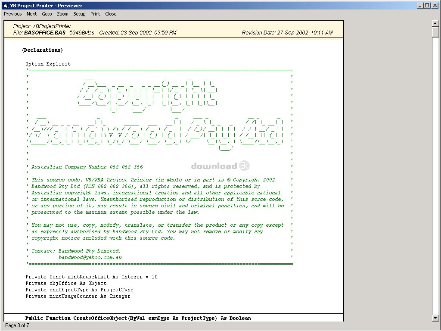Click the 'This source code, VB/VBA Project Printer' line
441x331 pixels.
pos(153,180)
